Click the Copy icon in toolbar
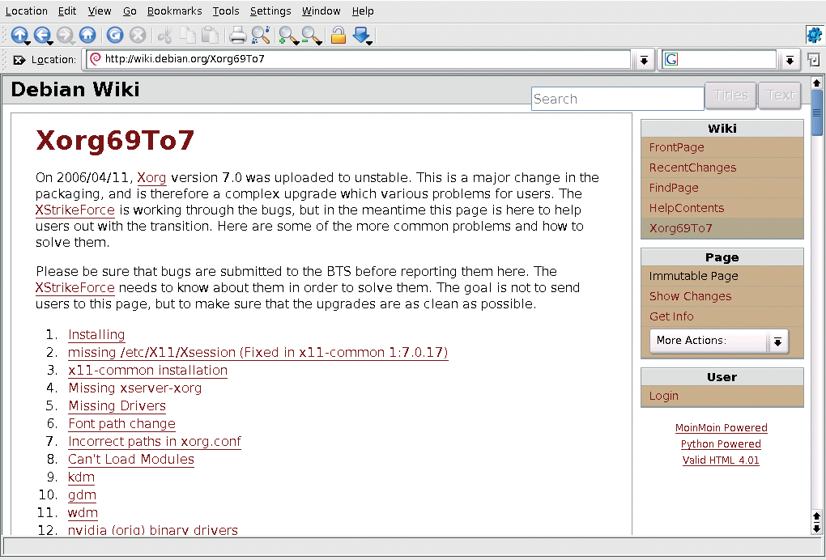826x560 pixels. 188,36
